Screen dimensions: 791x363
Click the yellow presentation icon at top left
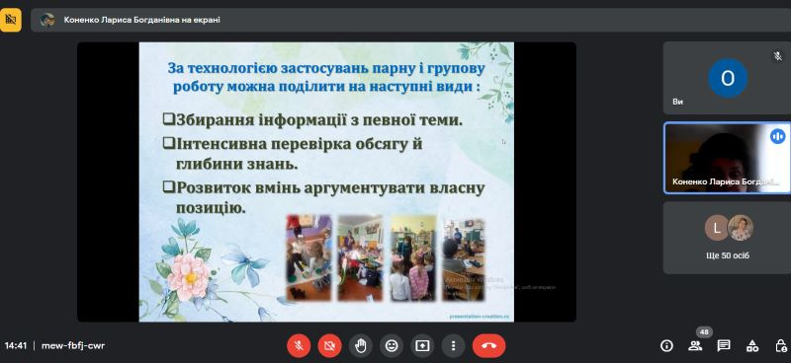coord(11,20)
